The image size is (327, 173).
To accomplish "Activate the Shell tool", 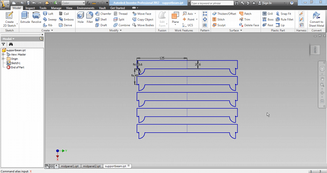I will click(101, 20).
